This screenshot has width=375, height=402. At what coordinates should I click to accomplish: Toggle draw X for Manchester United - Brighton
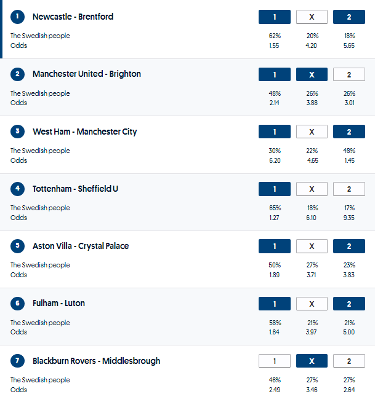click(x=312, y=74)
